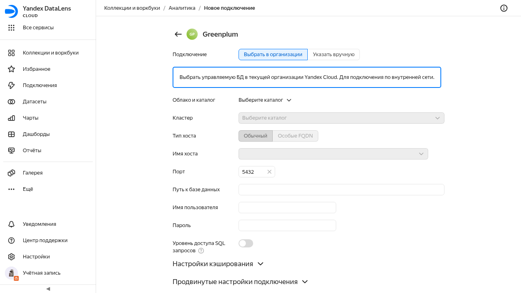Click the Greenplum title text
This screenshot has width=521, height=293.
pyautogui.click(x=220, y=34)
